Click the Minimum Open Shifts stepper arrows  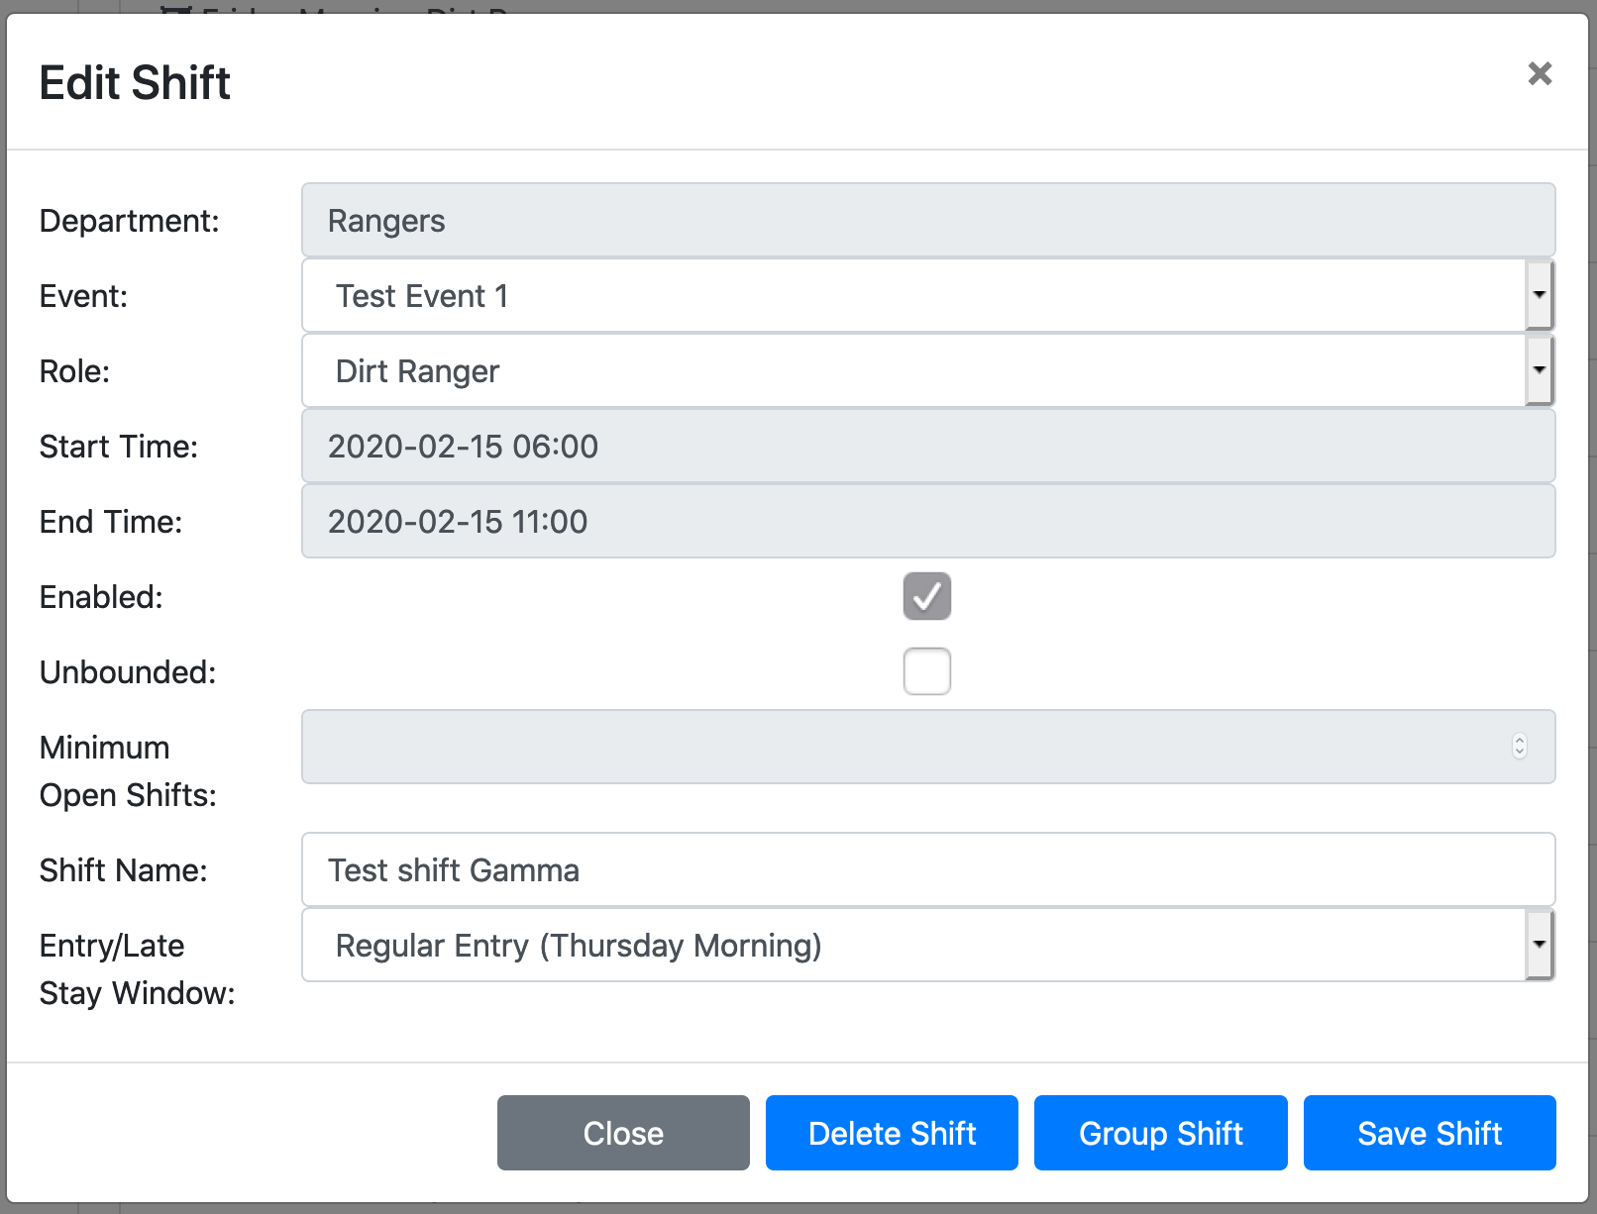pos(1520,747)
